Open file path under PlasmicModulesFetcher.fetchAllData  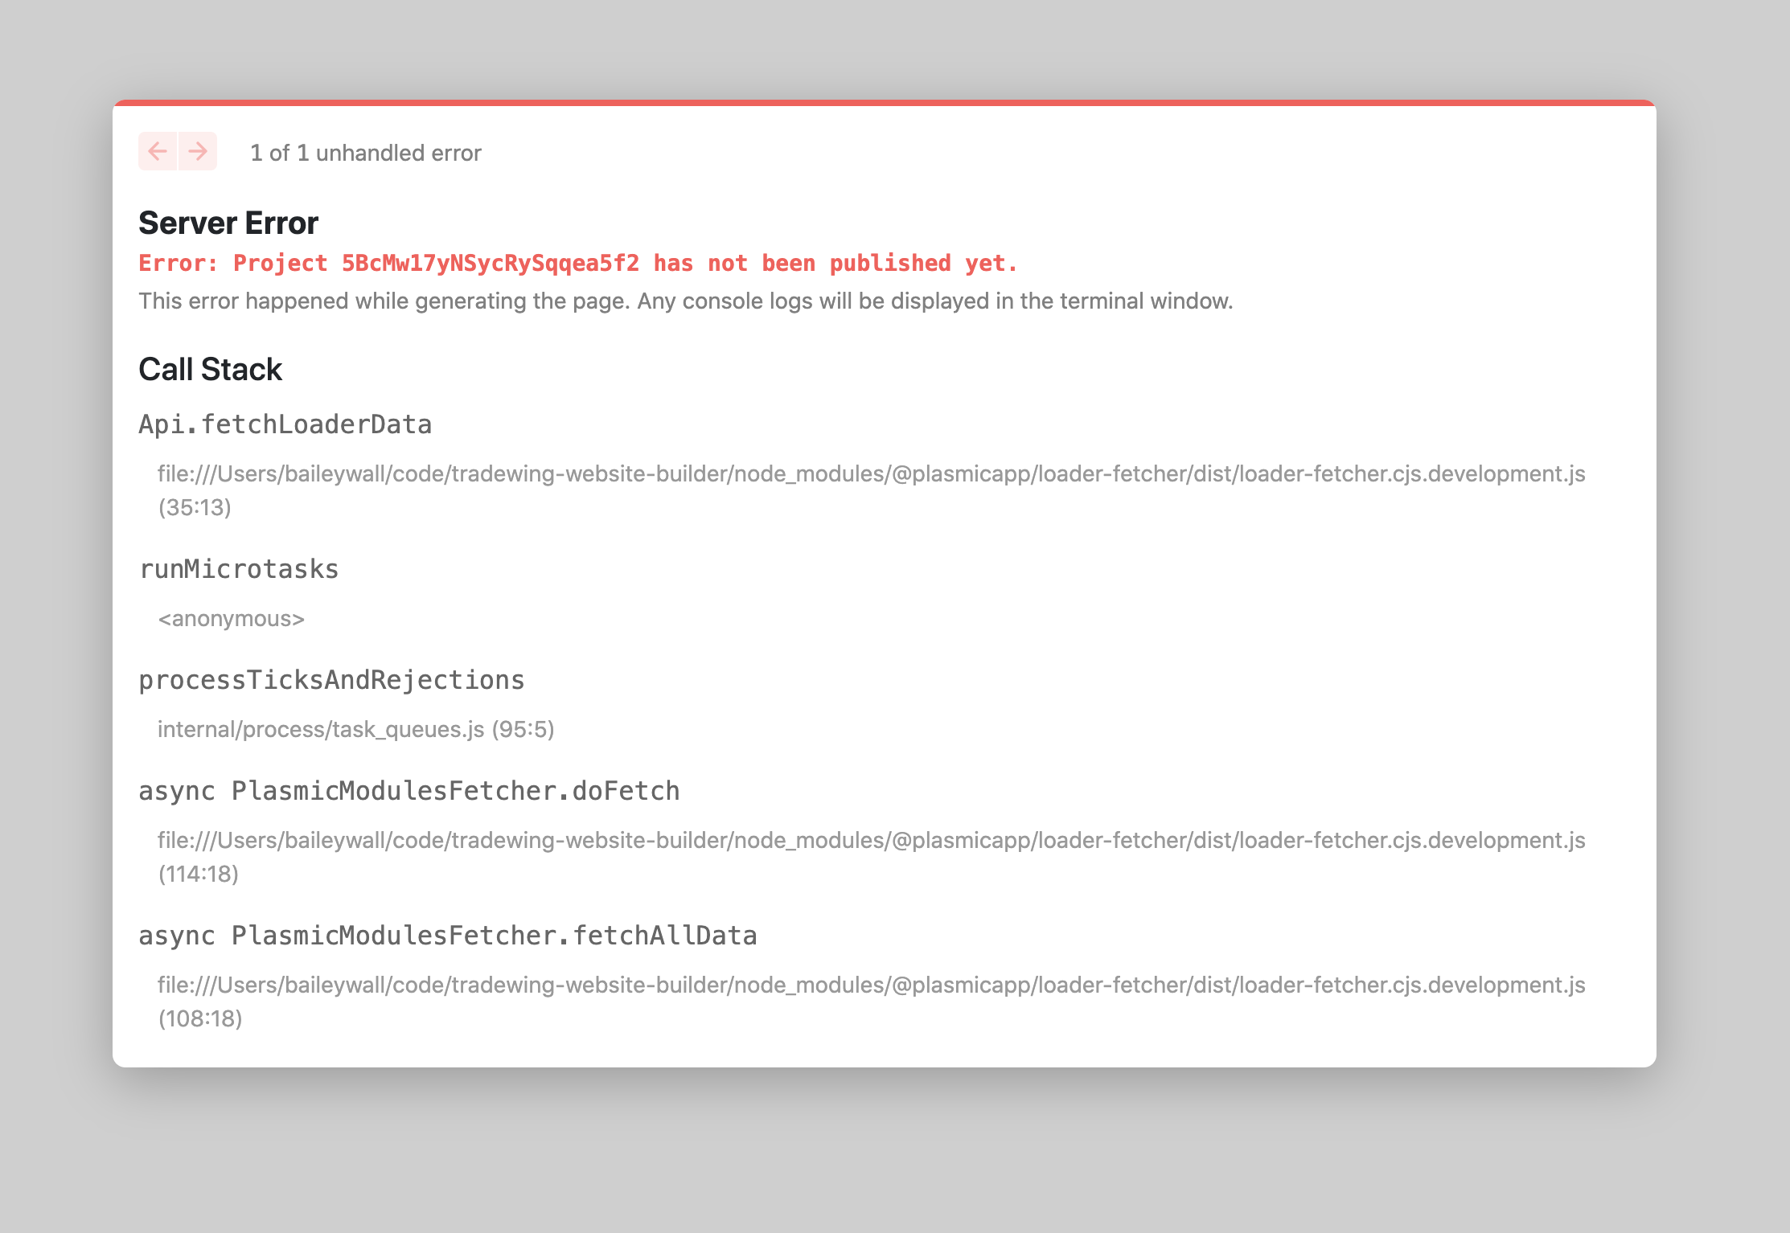[871, 985]
